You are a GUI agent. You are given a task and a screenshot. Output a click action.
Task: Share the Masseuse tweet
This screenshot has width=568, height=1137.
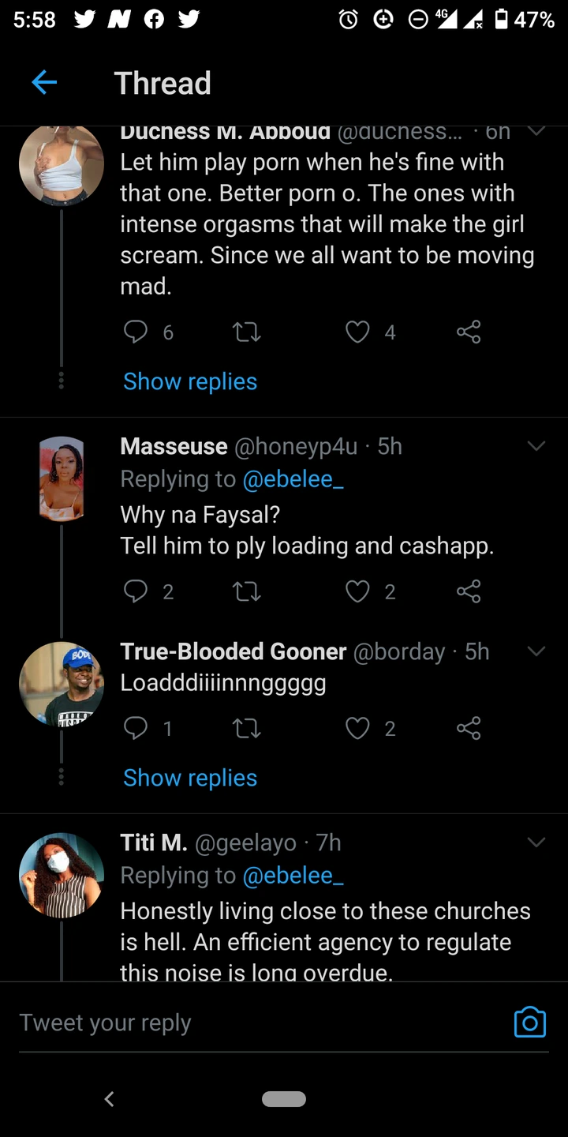coord(469,591)
